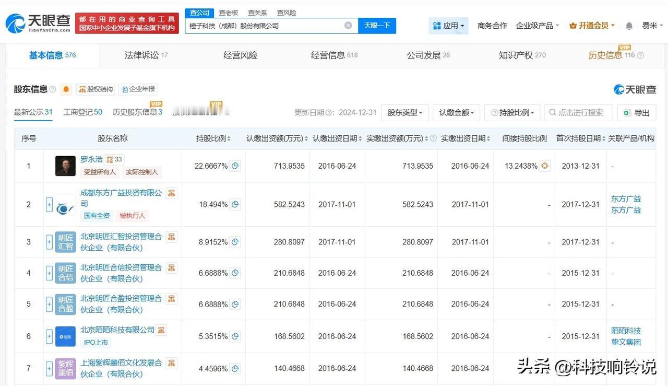Click the 明匠汇智 logo tile
The height and width of the screenshot is (386, 668).
point(65,242)
